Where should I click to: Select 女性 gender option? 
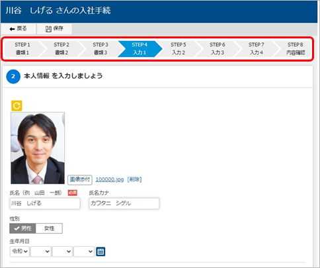(x=49, y=228)
